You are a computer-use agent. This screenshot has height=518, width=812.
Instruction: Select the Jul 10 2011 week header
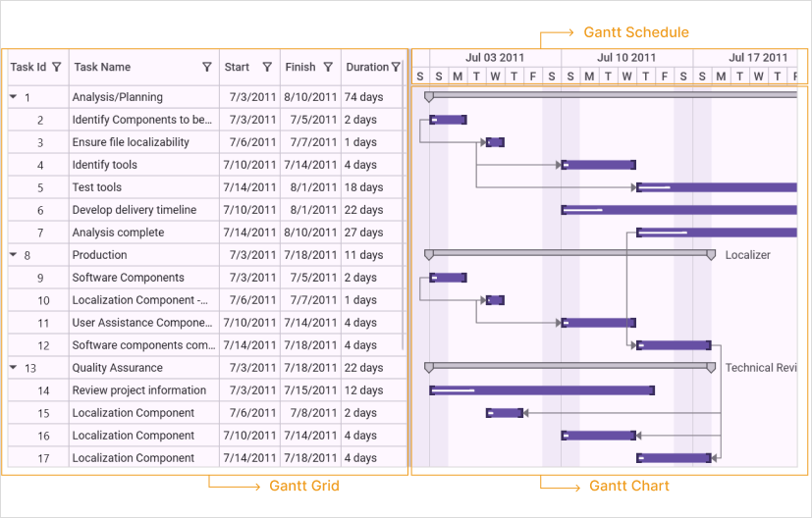(626, 58)
